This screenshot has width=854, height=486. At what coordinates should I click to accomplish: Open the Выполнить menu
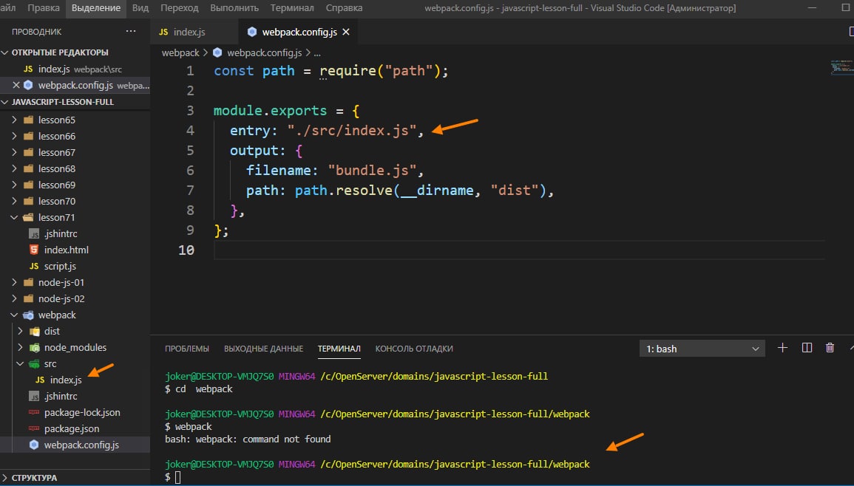pyautogui.click(x=234, y=8)
